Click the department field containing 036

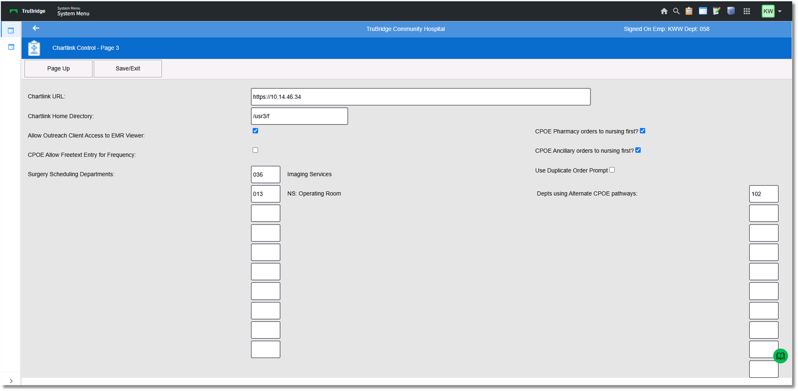(265, 175)
